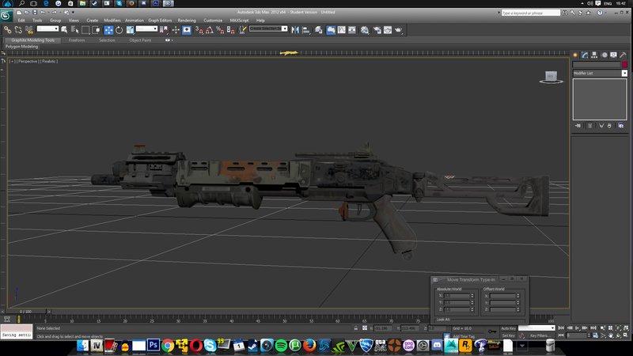Image resolution: width=633 pixels, height=356 pixels.
Task: Open the selection filter dropdown
Action: (47, 28)
